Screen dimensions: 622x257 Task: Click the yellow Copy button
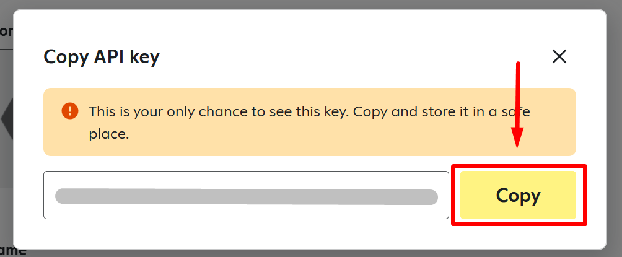(x=518, y=195)
